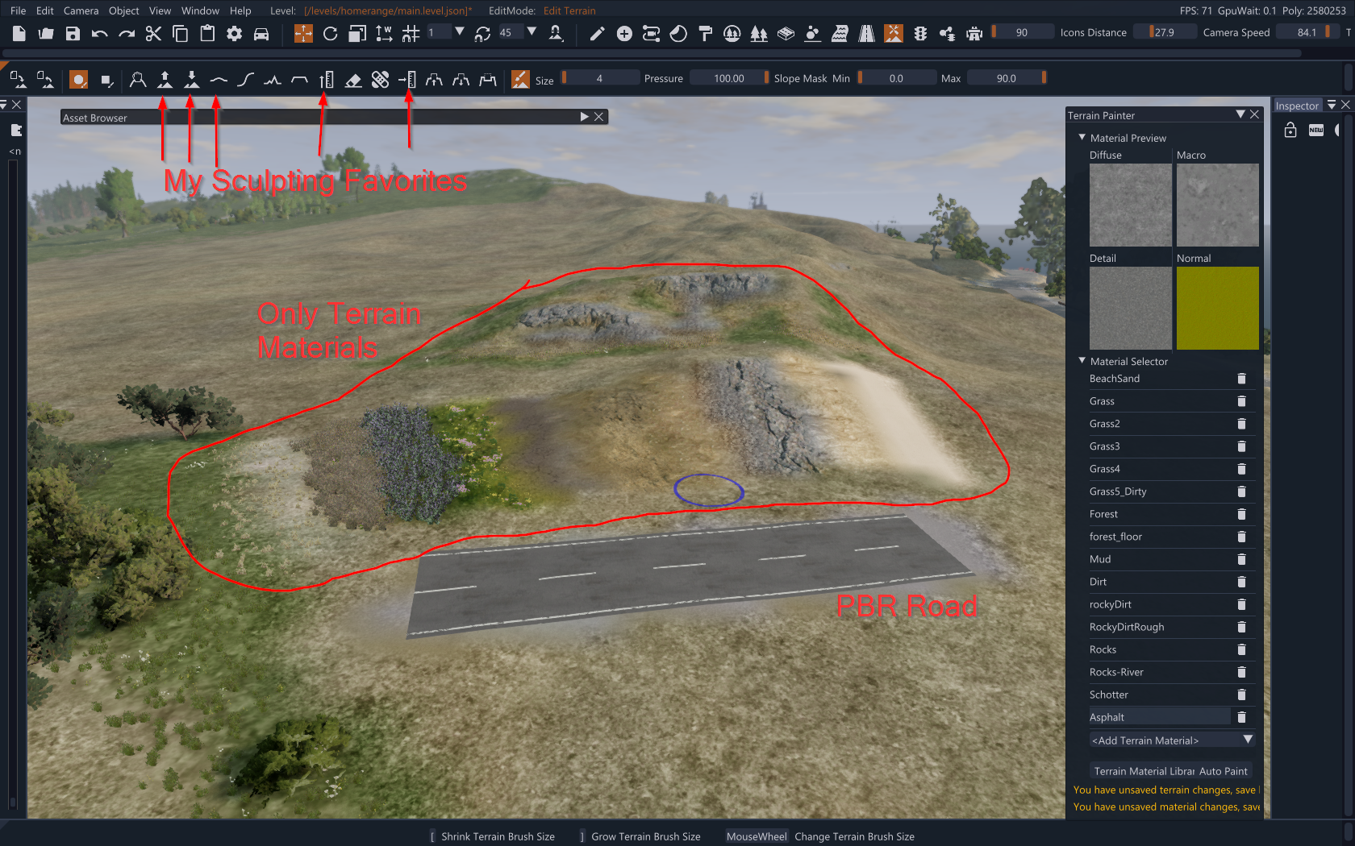Click the car icon in the main toolbar
This screenshot has height=846, width=1355.
(261, 33)
